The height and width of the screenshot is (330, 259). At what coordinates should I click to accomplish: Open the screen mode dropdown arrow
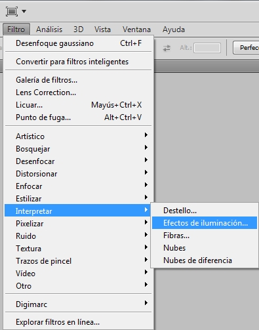tap(24, 11)
